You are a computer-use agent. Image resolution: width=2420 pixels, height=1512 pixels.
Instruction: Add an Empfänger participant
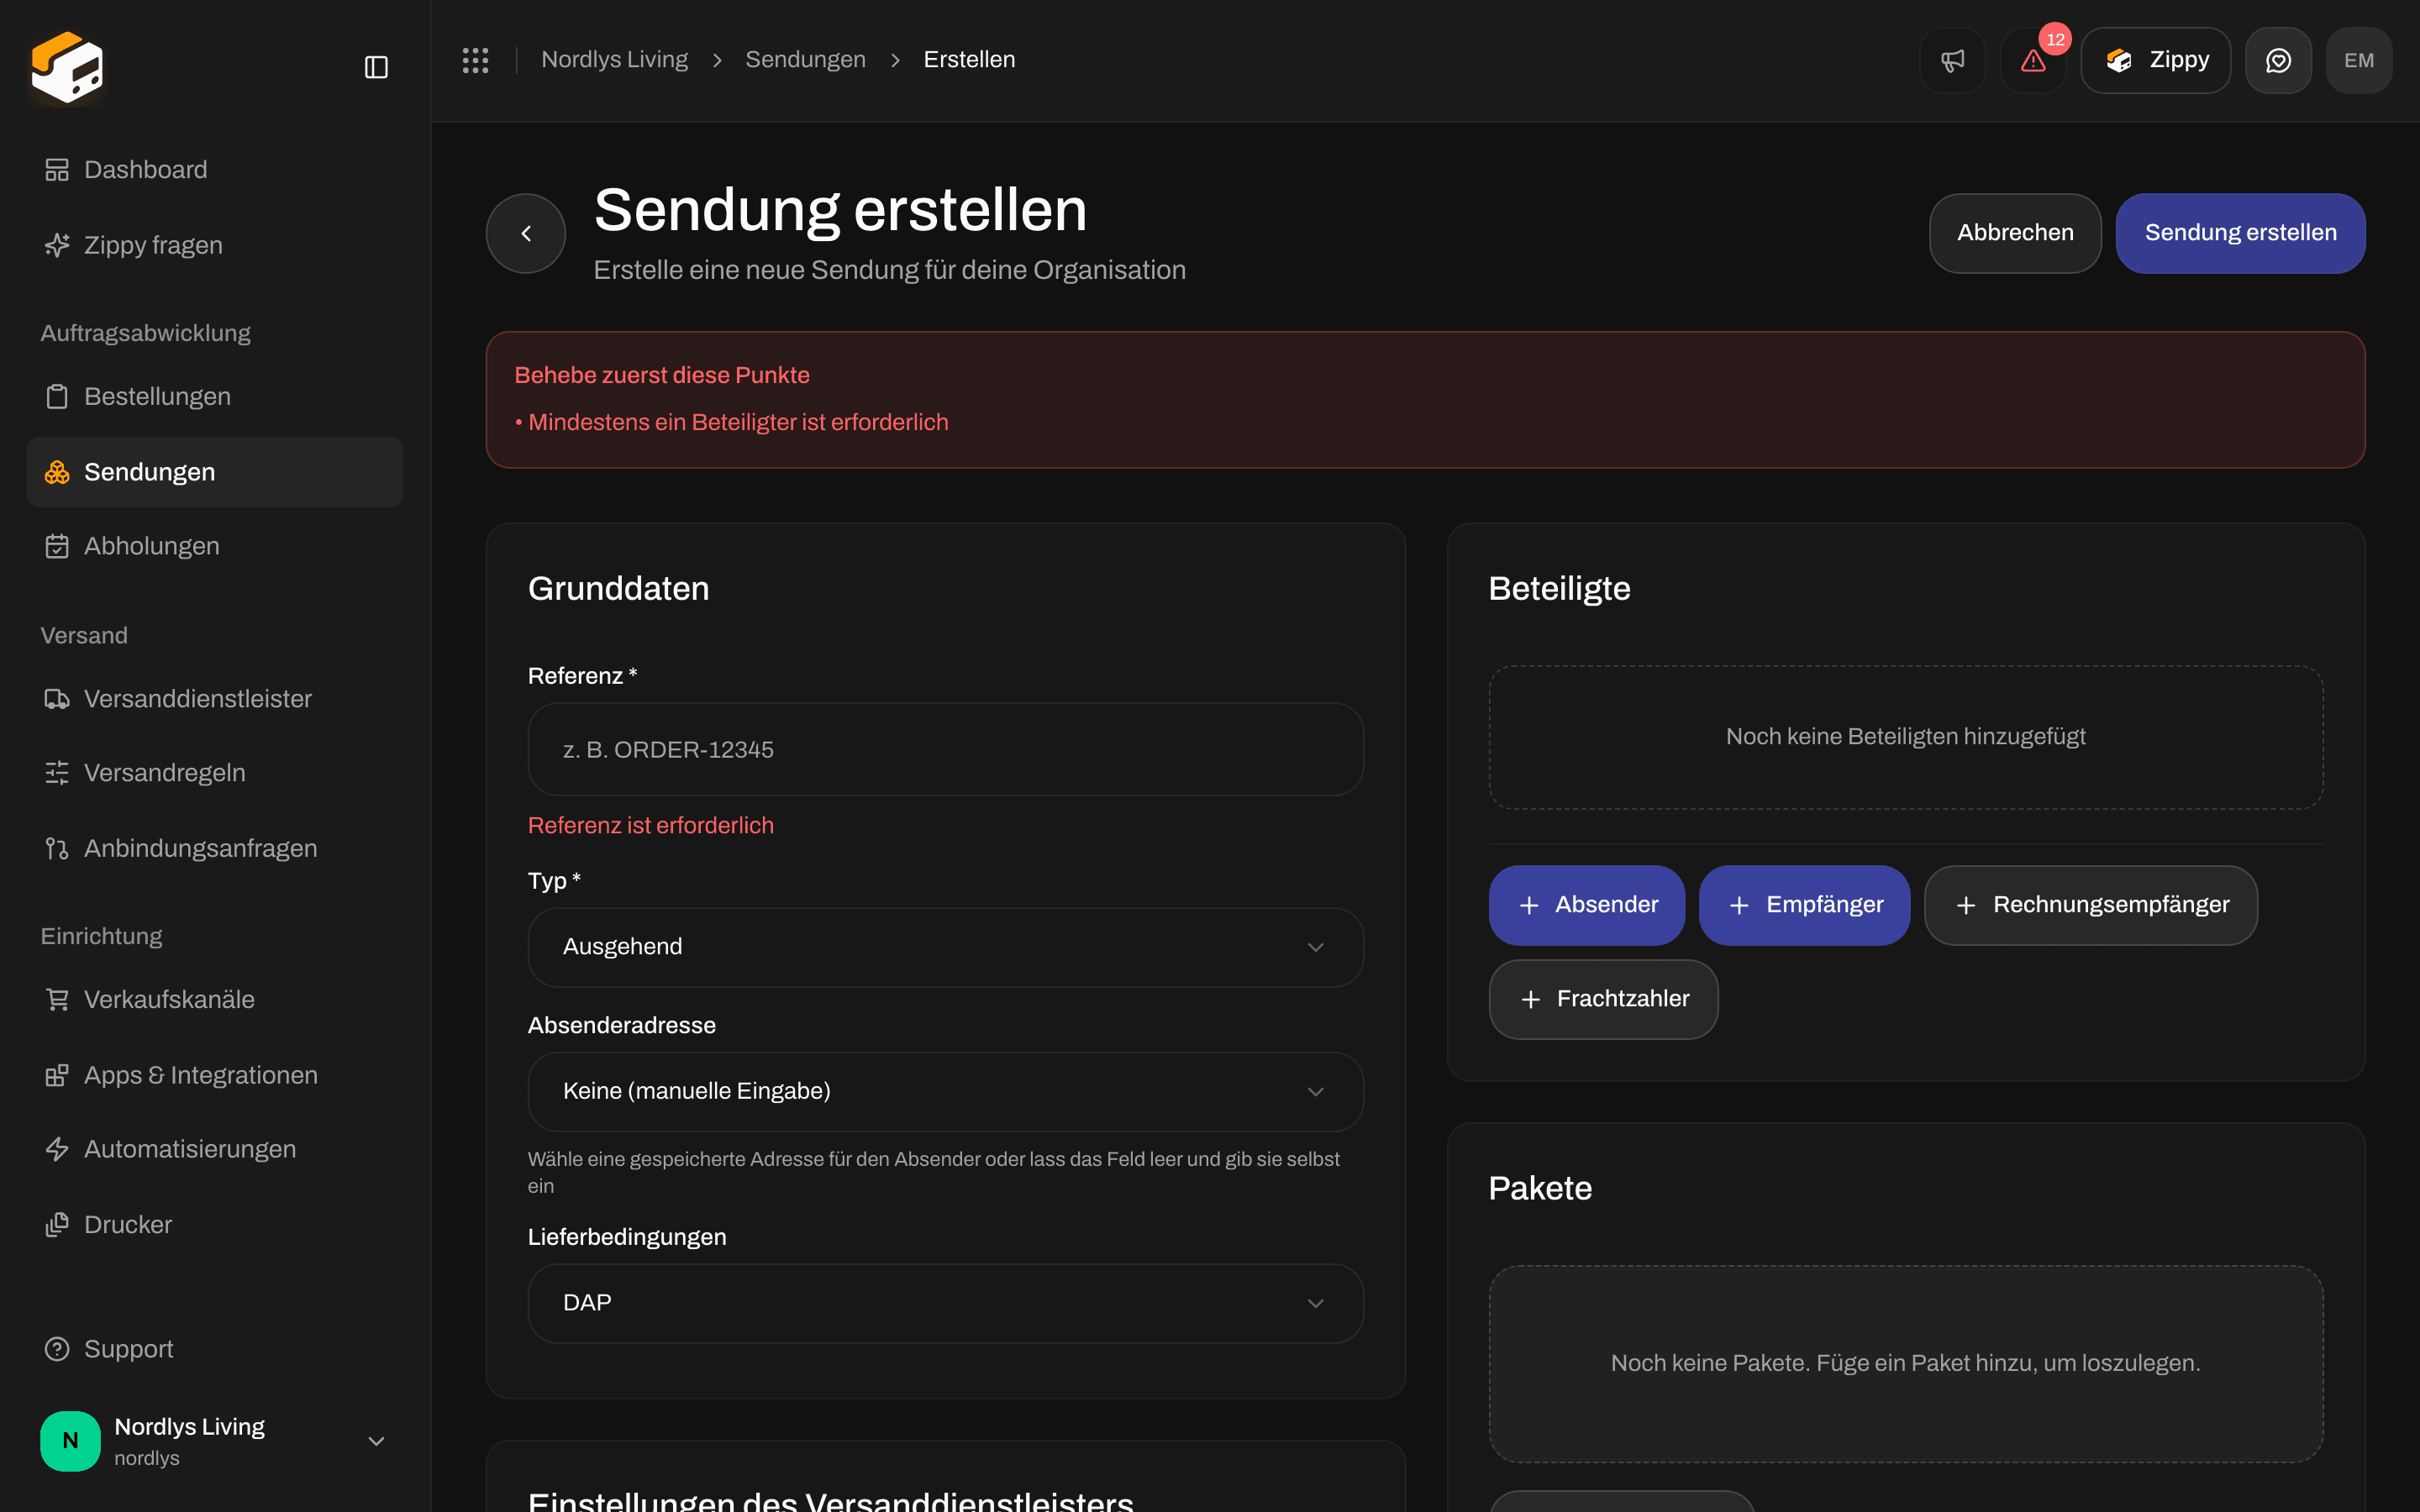coord(1804,905)
